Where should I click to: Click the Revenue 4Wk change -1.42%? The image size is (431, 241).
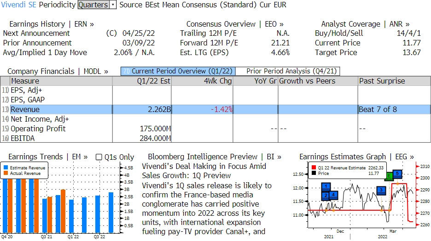[221, 109]
